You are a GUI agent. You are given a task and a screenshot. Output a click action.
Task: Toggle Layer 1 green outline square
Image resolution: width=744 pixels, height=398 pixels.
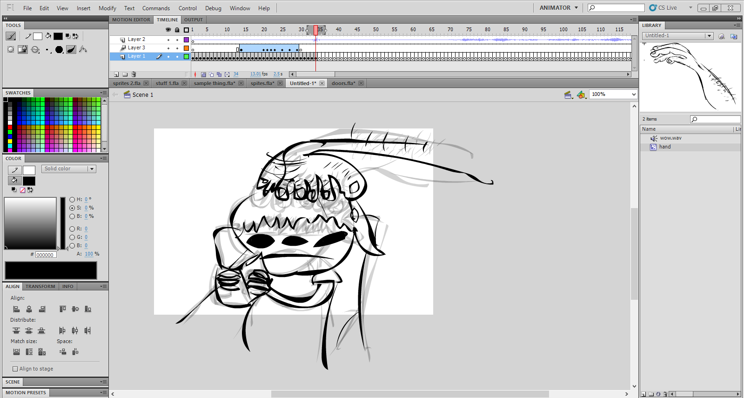tap(186, 57)
